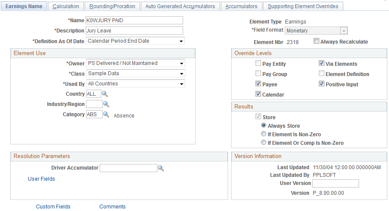Open the Rounding/Proration tab
The height and width of the screenshot is (211, 389).
112,6
